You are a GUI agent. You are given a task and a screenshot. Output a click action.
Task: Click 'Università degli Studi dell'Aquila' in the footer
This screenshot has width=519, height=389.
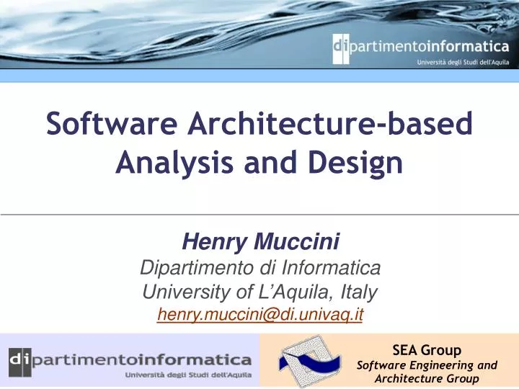[188, 375]
